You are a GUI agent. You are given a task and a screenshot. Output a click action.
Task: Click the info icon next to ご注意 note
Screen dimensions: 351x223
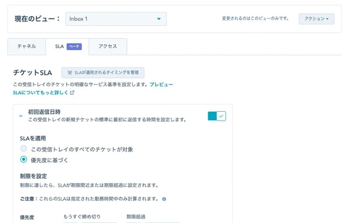click(x=164, y=199)
